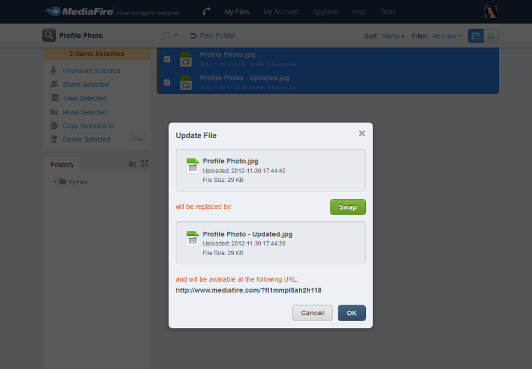This screenshot has width=532, height=369.
Task: Open the My Account menu
Action: pos(281,11)
